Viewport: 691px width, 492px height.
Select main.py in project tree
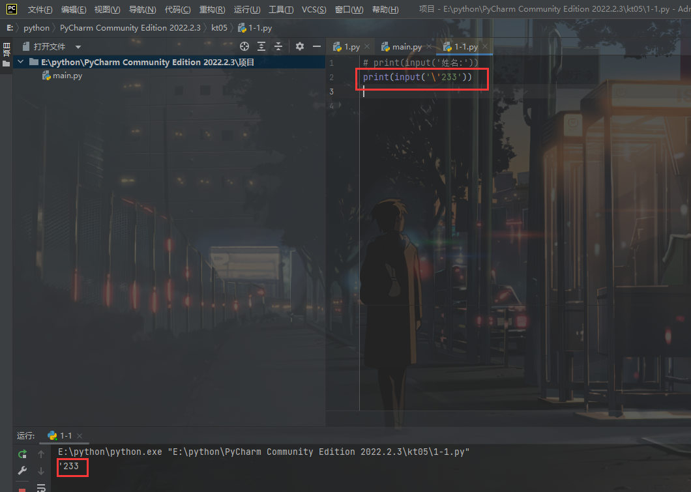coord(63,76)
